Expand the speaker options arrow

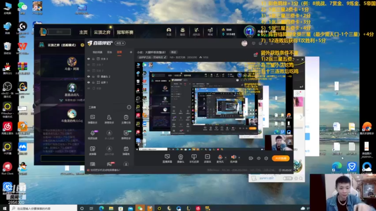pos(239,158)
